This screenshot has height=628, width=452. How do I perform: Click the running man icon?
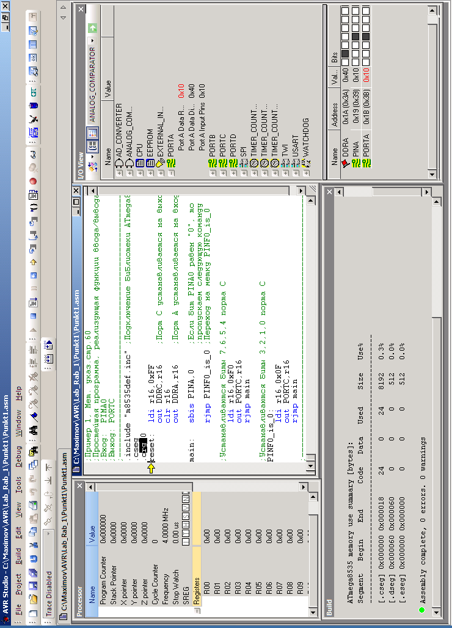pyautogui.click(x=33, y=119)
